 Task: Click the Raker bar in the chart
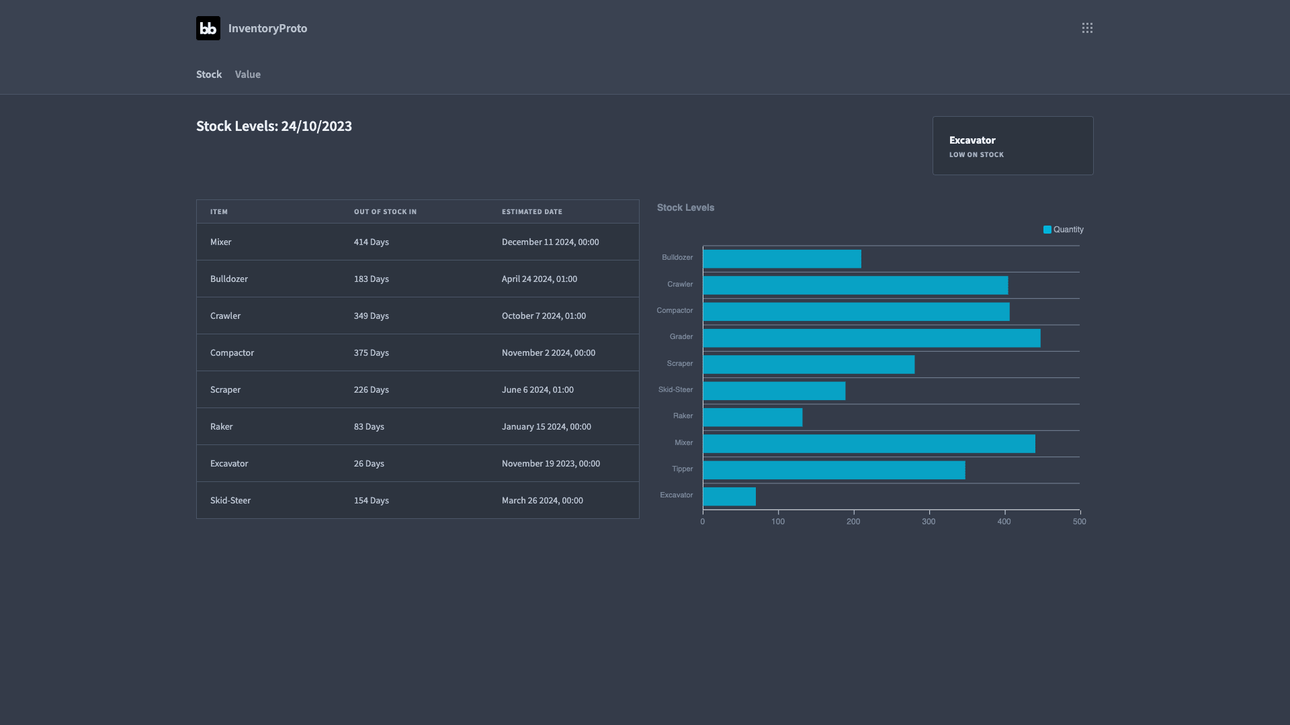pyautogui.click(x=752, y=418)
